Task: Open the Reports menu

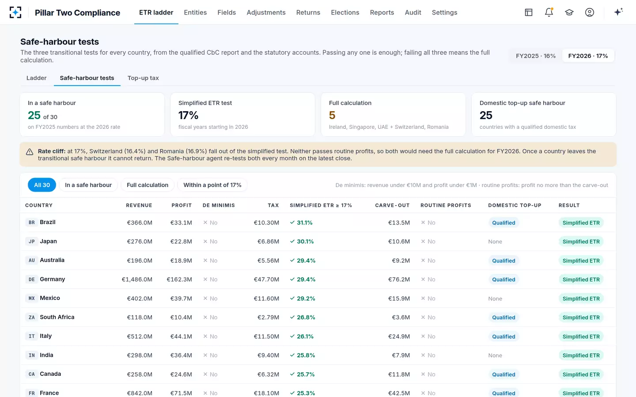Action: tap(382, 12)
